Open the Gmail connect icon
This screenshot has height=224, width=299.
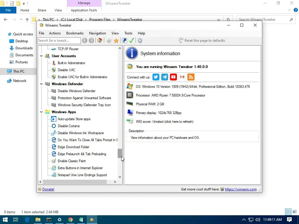pos(182,77)
